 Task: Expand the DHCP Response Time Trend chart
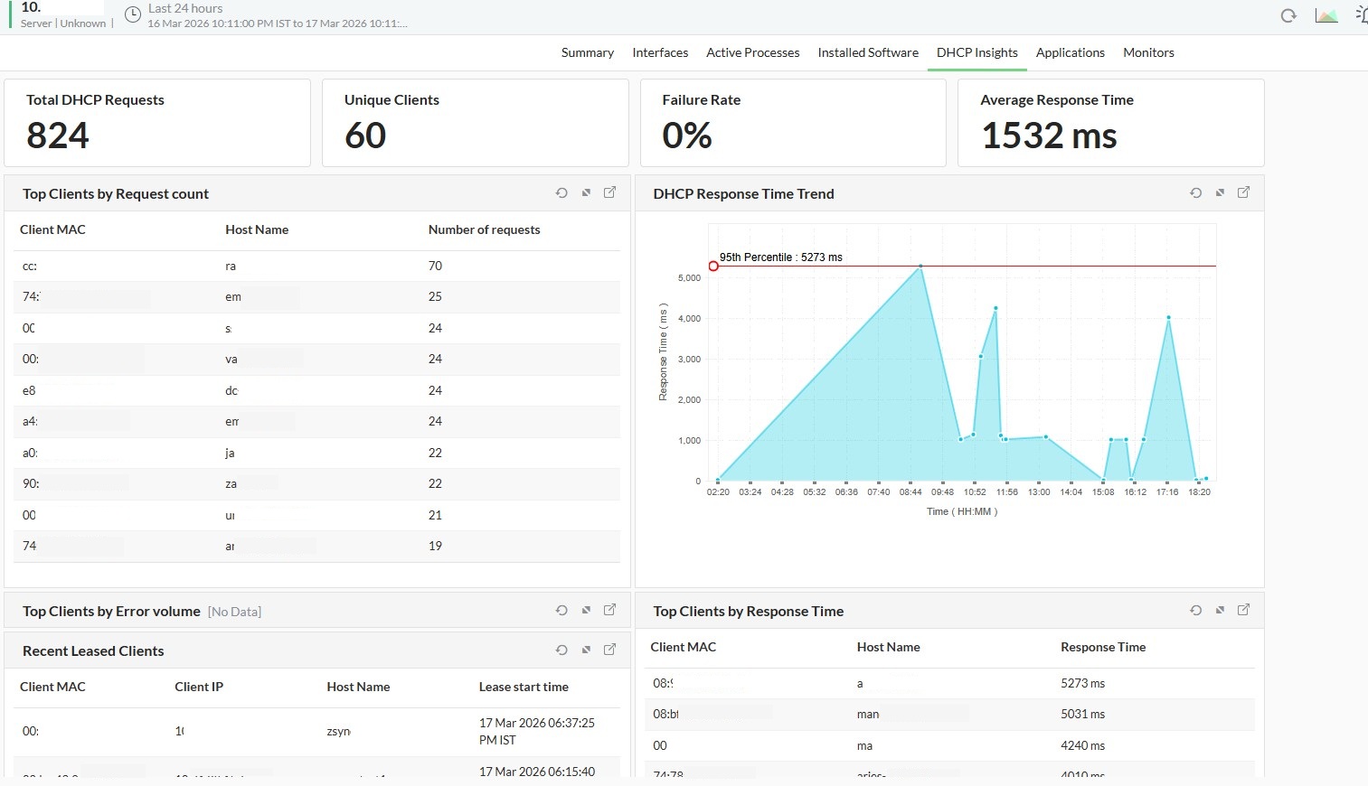point(1220,193)
